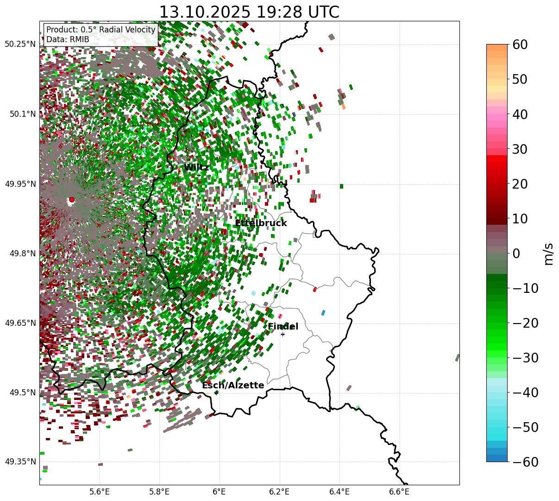The width and height of the screenshot is (559, 501).
Task: Select the plot title 13.10.2025 19:28 UTC
Action: [x=249, y=12]
